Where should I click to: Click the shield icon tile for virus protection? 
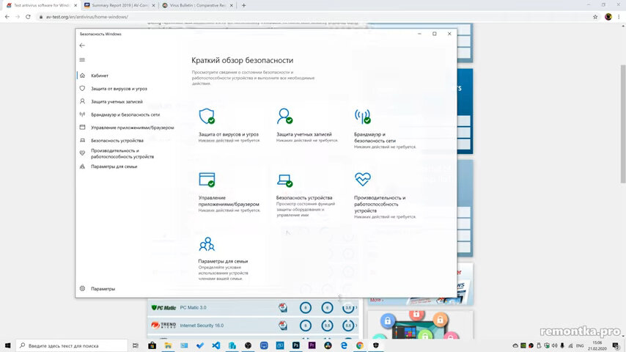(207, 116)
